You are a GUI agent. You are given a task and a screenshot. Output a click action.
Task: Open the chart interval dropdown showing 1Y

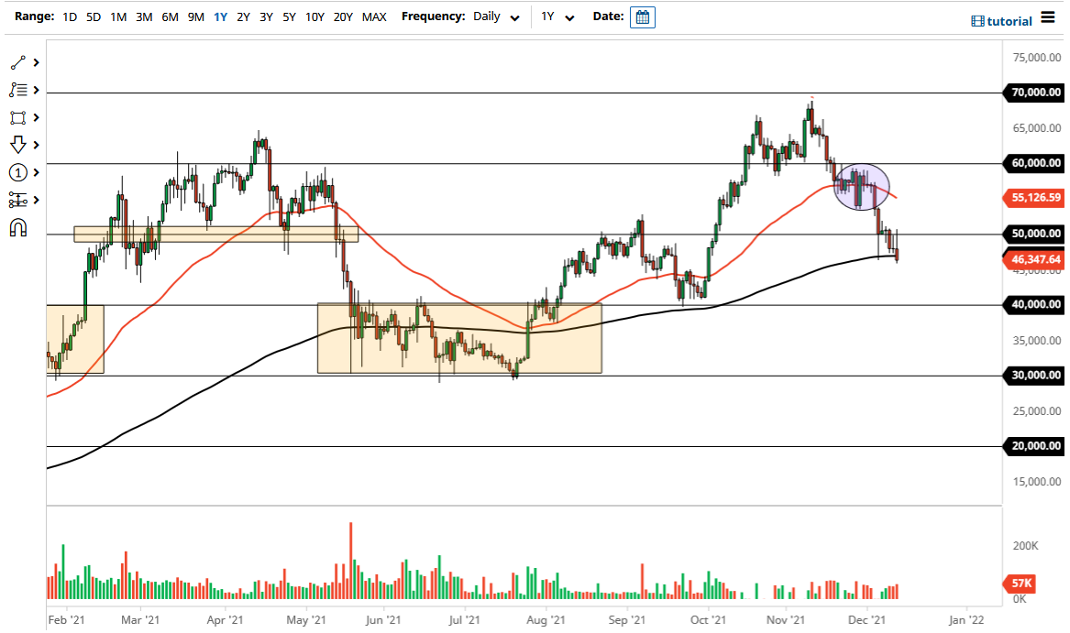click(x=557, y=16)
